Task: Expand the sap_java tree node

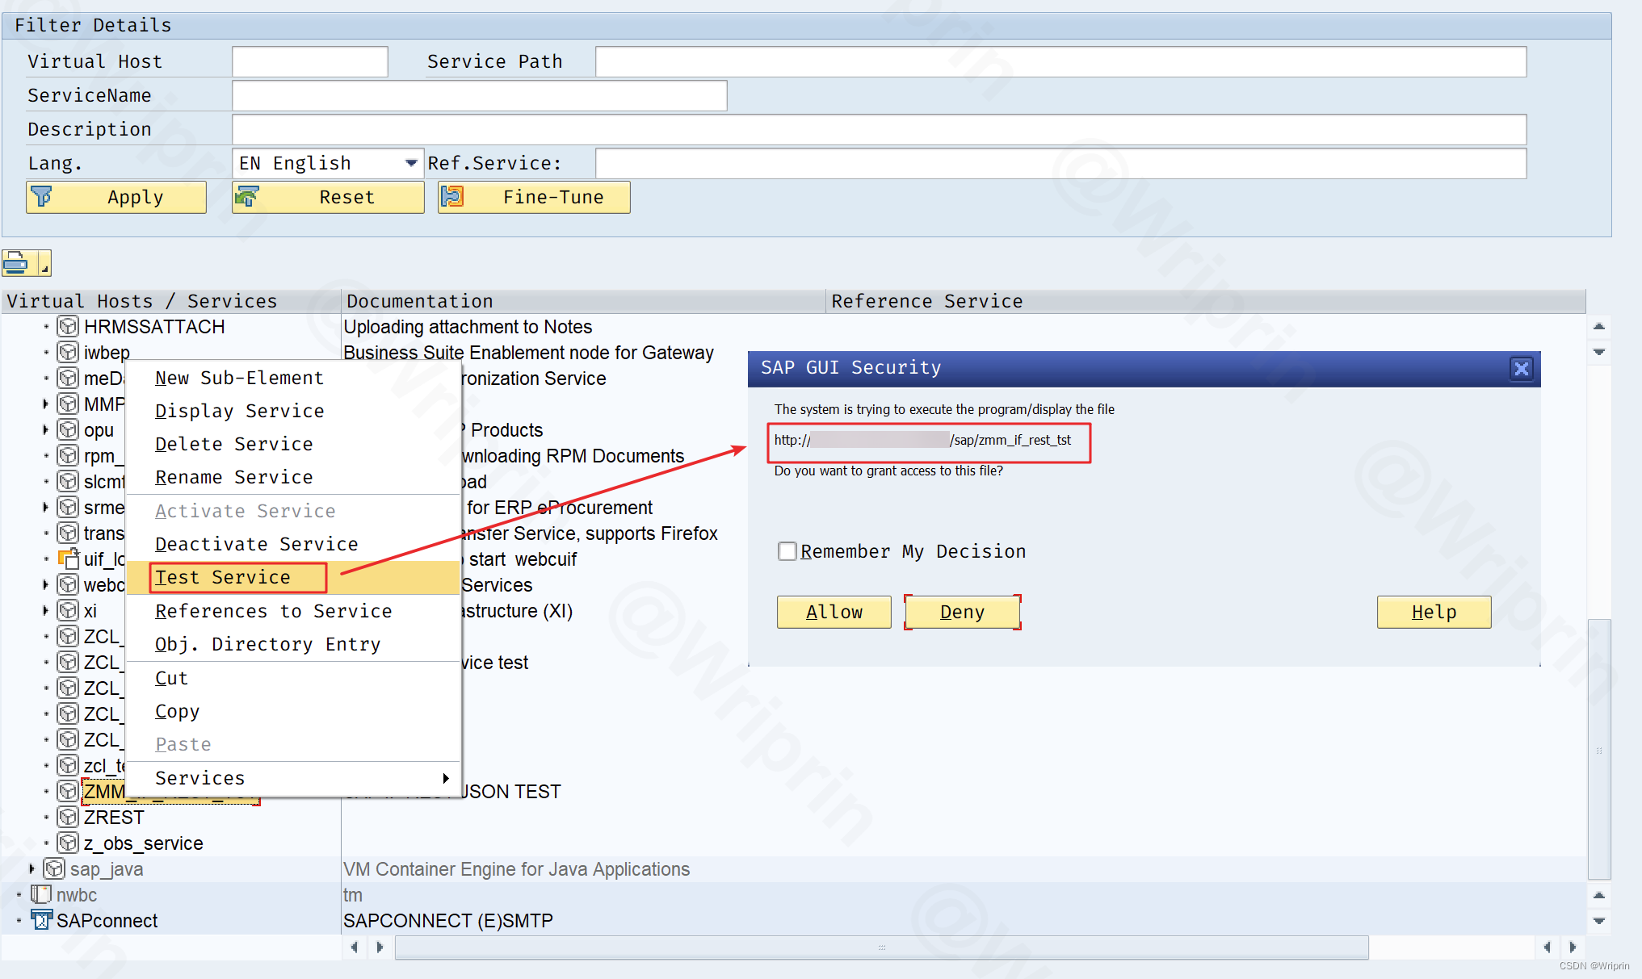Action: click(31, 868)
